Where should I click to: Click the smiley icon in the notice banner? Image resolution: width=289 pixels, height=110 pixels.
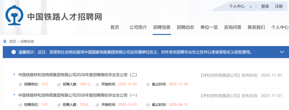pyautogui.click(x=14, y=52)
